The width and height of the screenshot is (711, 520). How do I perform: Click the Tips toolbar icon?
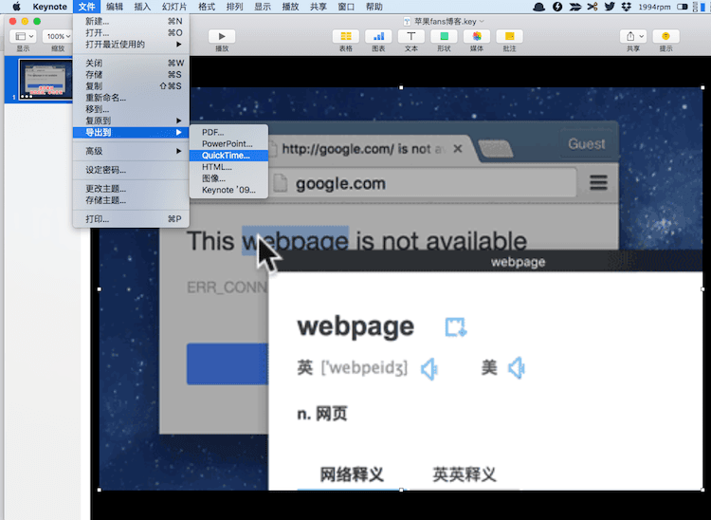click(665, 36)
